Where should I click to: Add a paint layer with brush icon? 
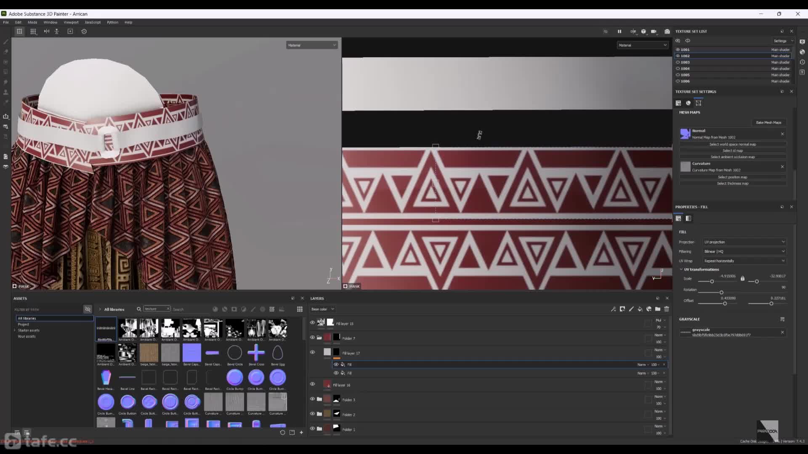click(631, 309)
